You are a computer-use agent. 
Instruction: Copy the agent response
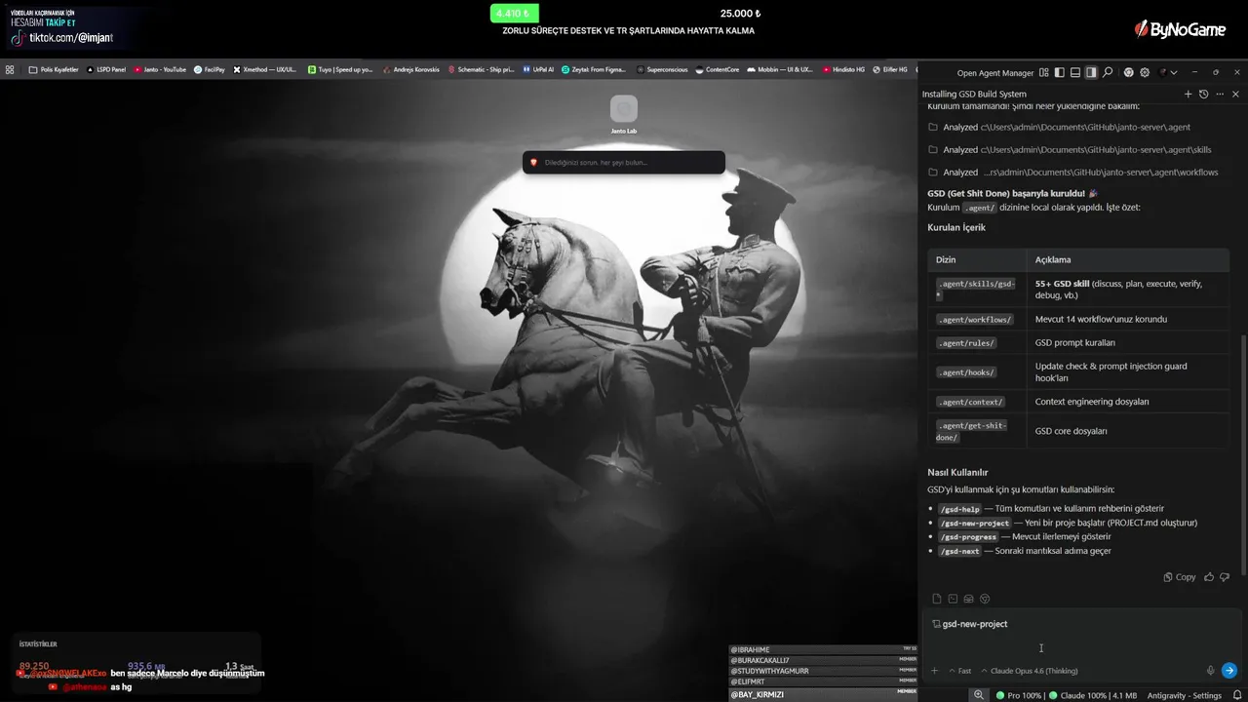[x=1180, y=577]
